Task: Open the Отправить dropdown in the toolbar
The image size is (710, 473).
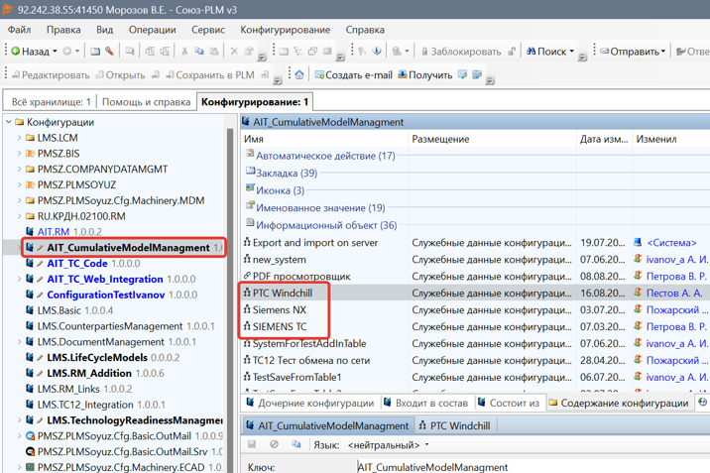Action: 635,52
